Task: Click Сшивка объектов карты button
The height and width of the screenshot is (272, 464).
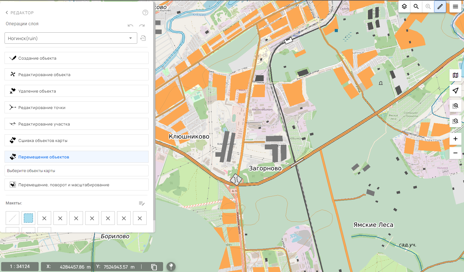Action: [x=76, y=141]
